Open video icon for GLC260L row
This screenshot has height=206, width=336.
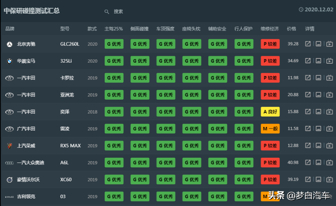pos(329,44)
